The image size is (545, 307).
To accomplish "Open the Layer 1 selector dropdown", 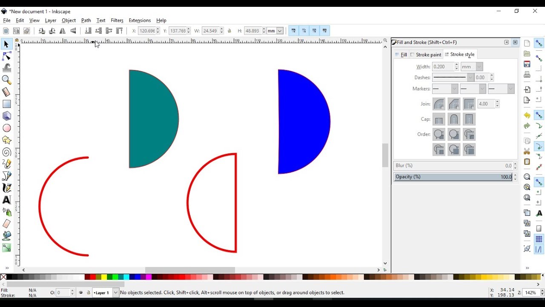I will 106,293.
